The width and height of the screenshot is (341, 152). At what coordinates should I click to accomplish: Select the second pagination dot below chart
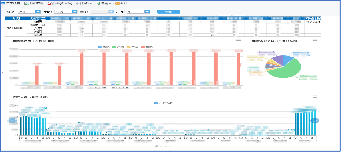point(161,147)
